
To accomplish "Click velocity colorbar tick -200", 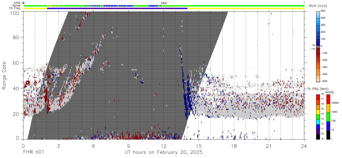I will pos(323,60).
